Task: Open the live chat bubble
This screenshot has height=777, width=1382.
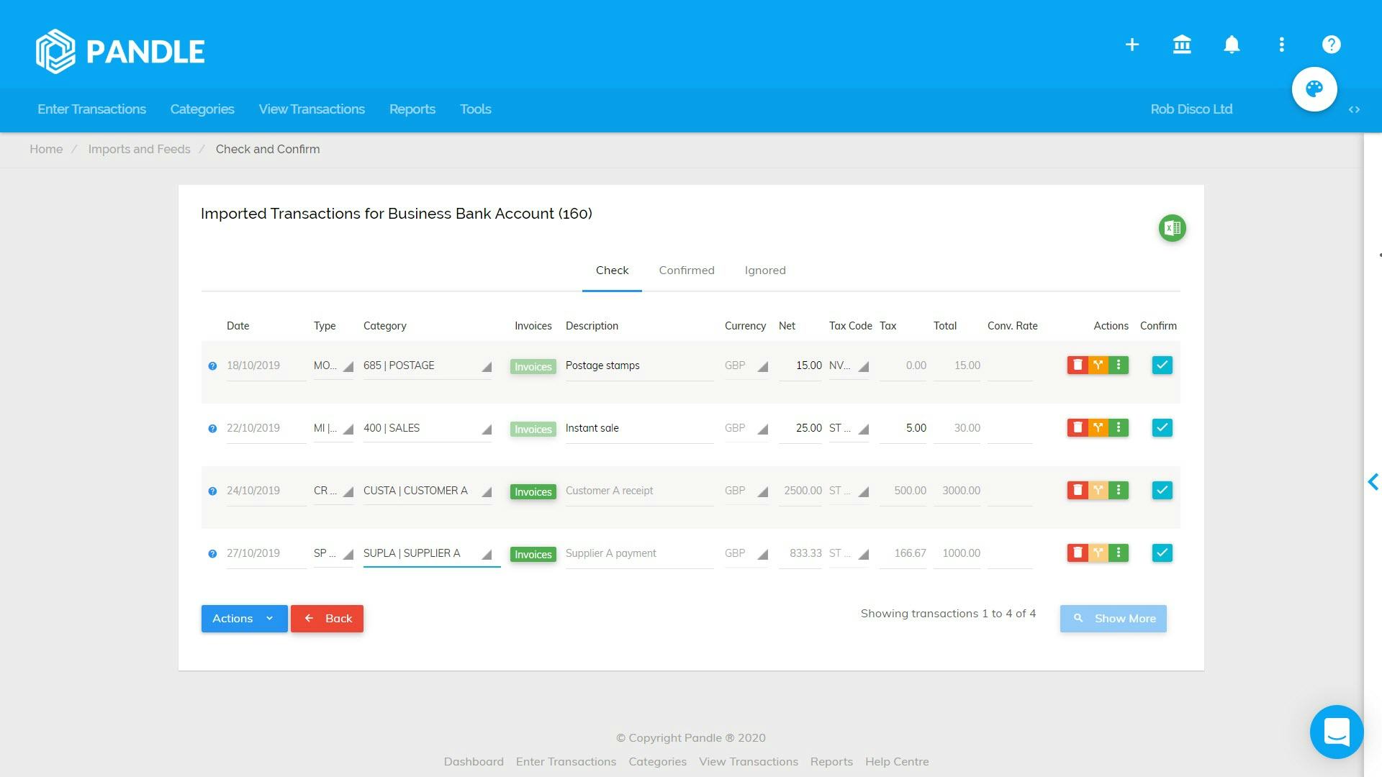Action: [1337, 732]
